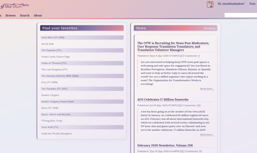Click Read more under 17 Million Fanworks post
Screen dimensions: 257x153
(207, 135)
